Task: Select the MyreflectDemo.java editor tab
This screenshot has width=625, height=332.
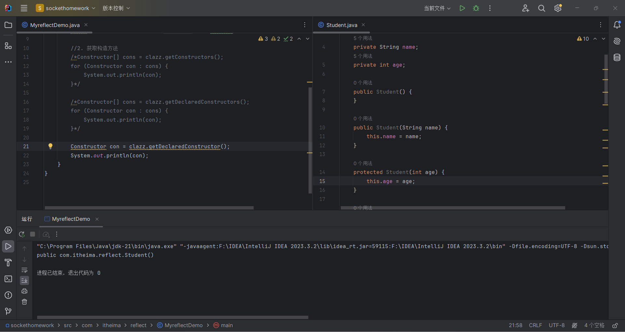Action: click(55, 25)
